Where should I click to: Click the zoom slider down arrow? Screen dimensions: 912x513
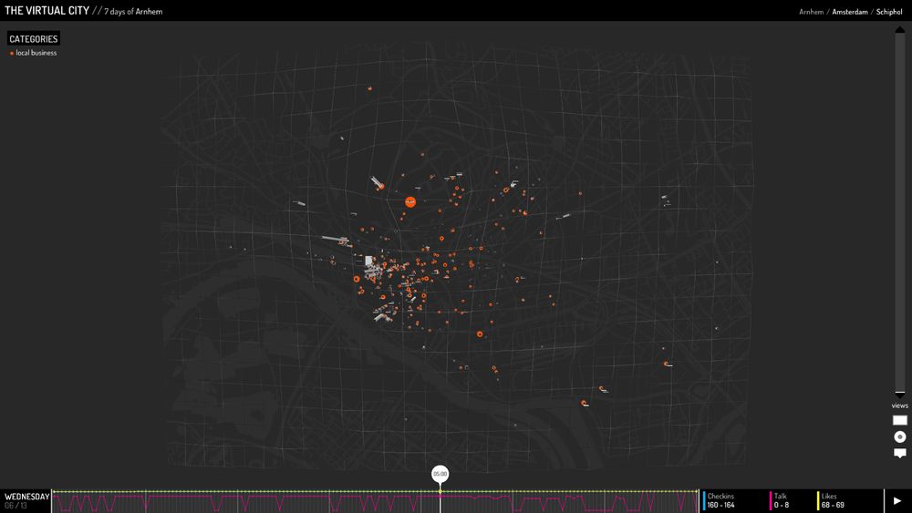[900, 395]
